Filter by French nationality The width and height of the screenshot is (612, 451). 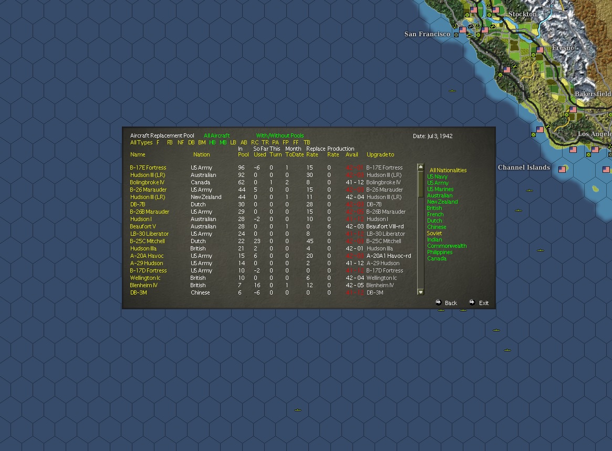[435, 214]
